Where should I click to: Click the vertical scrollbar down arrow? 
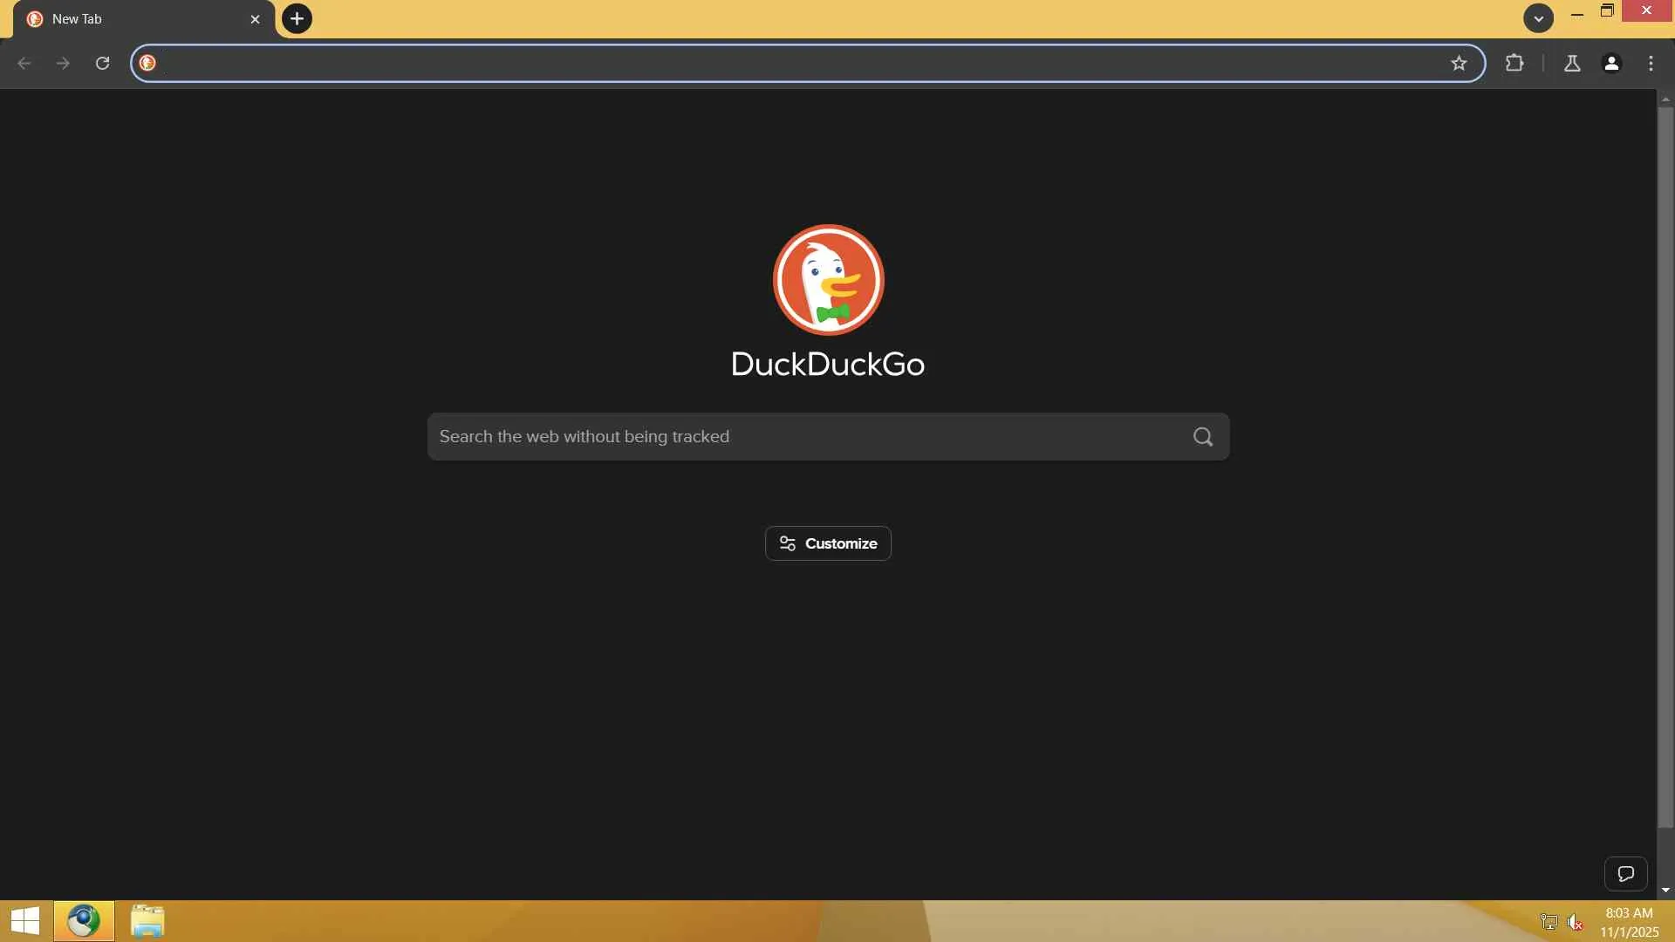pyautogui.click(x=1665, y=891)
